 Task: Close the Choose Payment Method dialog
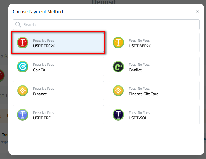coord(198,11)
